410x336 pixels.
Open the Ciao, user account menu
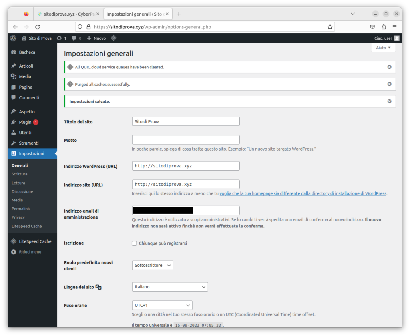(386, 38)
